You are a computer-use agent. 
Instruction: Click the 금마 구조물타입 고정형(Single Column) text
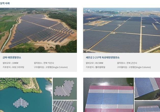[51, 67]
